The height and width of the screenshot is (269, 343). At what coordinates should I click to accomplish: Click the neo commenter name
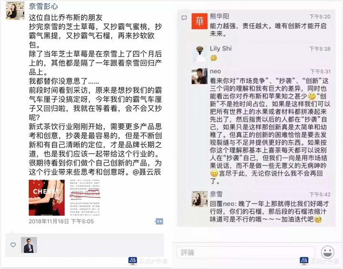click(215, 71)
